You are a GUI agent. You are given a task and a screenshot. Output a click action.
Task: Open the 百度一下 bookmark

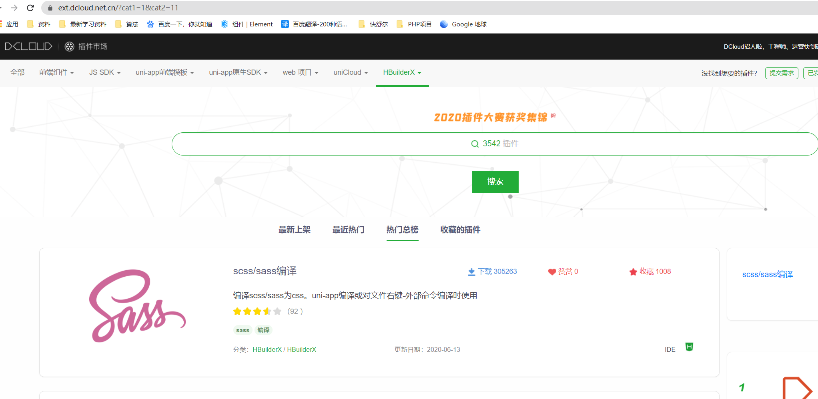pyautogui.click(x=180, y=24)
